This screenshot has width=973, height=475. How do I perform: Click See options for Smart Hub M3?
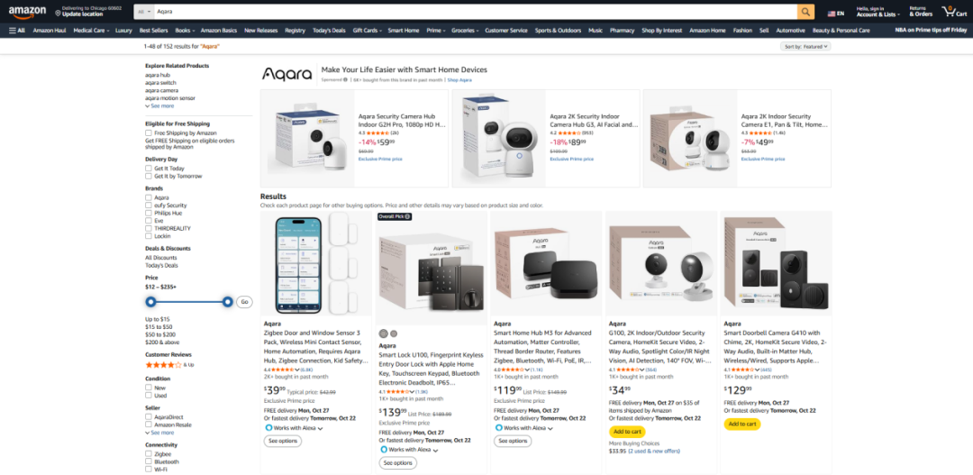point(514,441)
